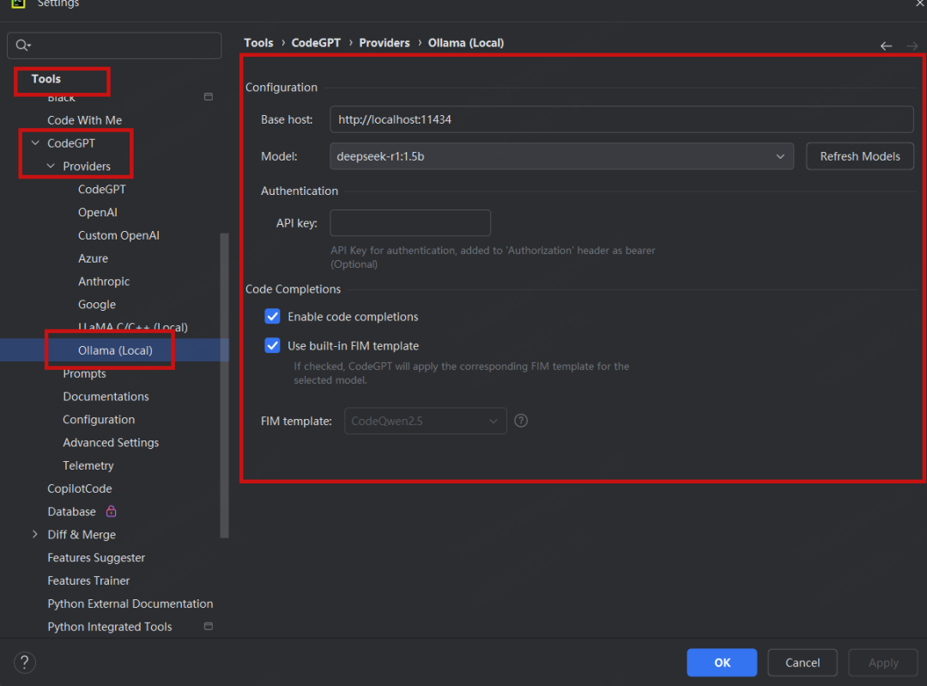Select the Azure provider
The height and width of the screenshot is (686, 927).
click(x=93, y=258)
